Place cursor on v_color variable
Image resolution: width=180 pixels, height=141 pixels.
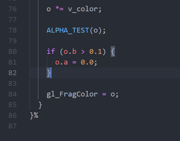(83, 9)
